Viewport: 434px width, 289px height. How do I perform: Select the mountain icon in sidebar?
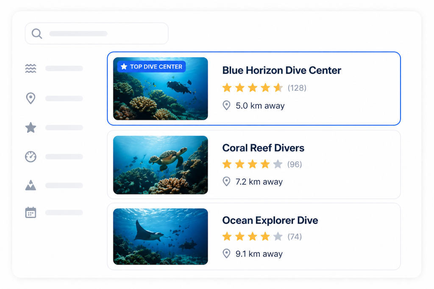point(31,185)
